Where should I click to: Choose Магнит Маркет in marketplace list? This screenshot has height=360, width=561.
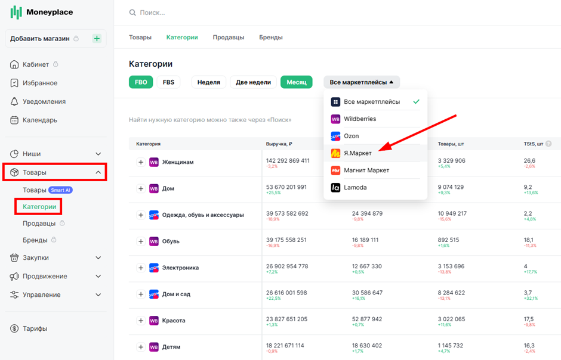pyautogui.click(x=375, y=170)
